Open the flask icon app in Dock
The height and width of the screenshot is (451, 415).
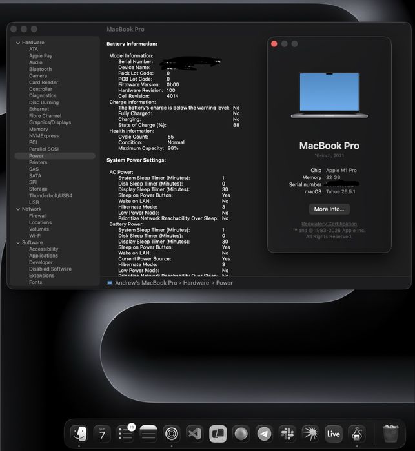[357, 434]
